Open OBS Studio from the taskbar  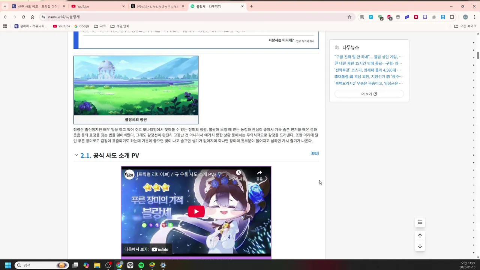click(x=108, y=265)
